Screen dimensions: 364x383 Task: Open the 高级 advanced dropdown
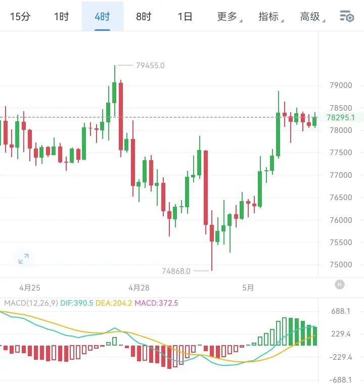click(x=312, y=17)
